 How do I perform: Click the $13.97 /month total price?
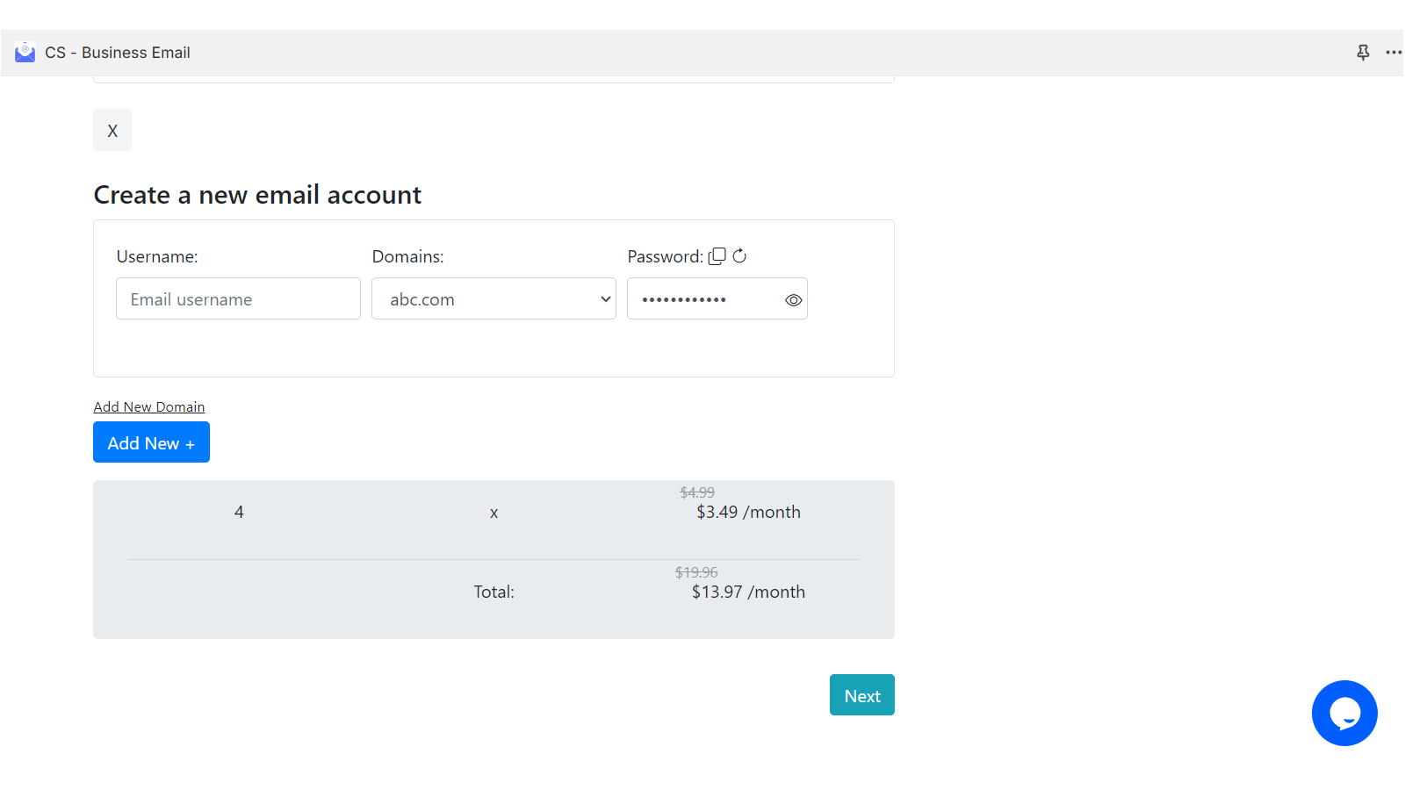747,592
